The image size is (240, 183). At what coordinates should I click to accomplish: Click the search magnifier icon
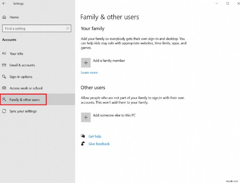coord(68,28)
